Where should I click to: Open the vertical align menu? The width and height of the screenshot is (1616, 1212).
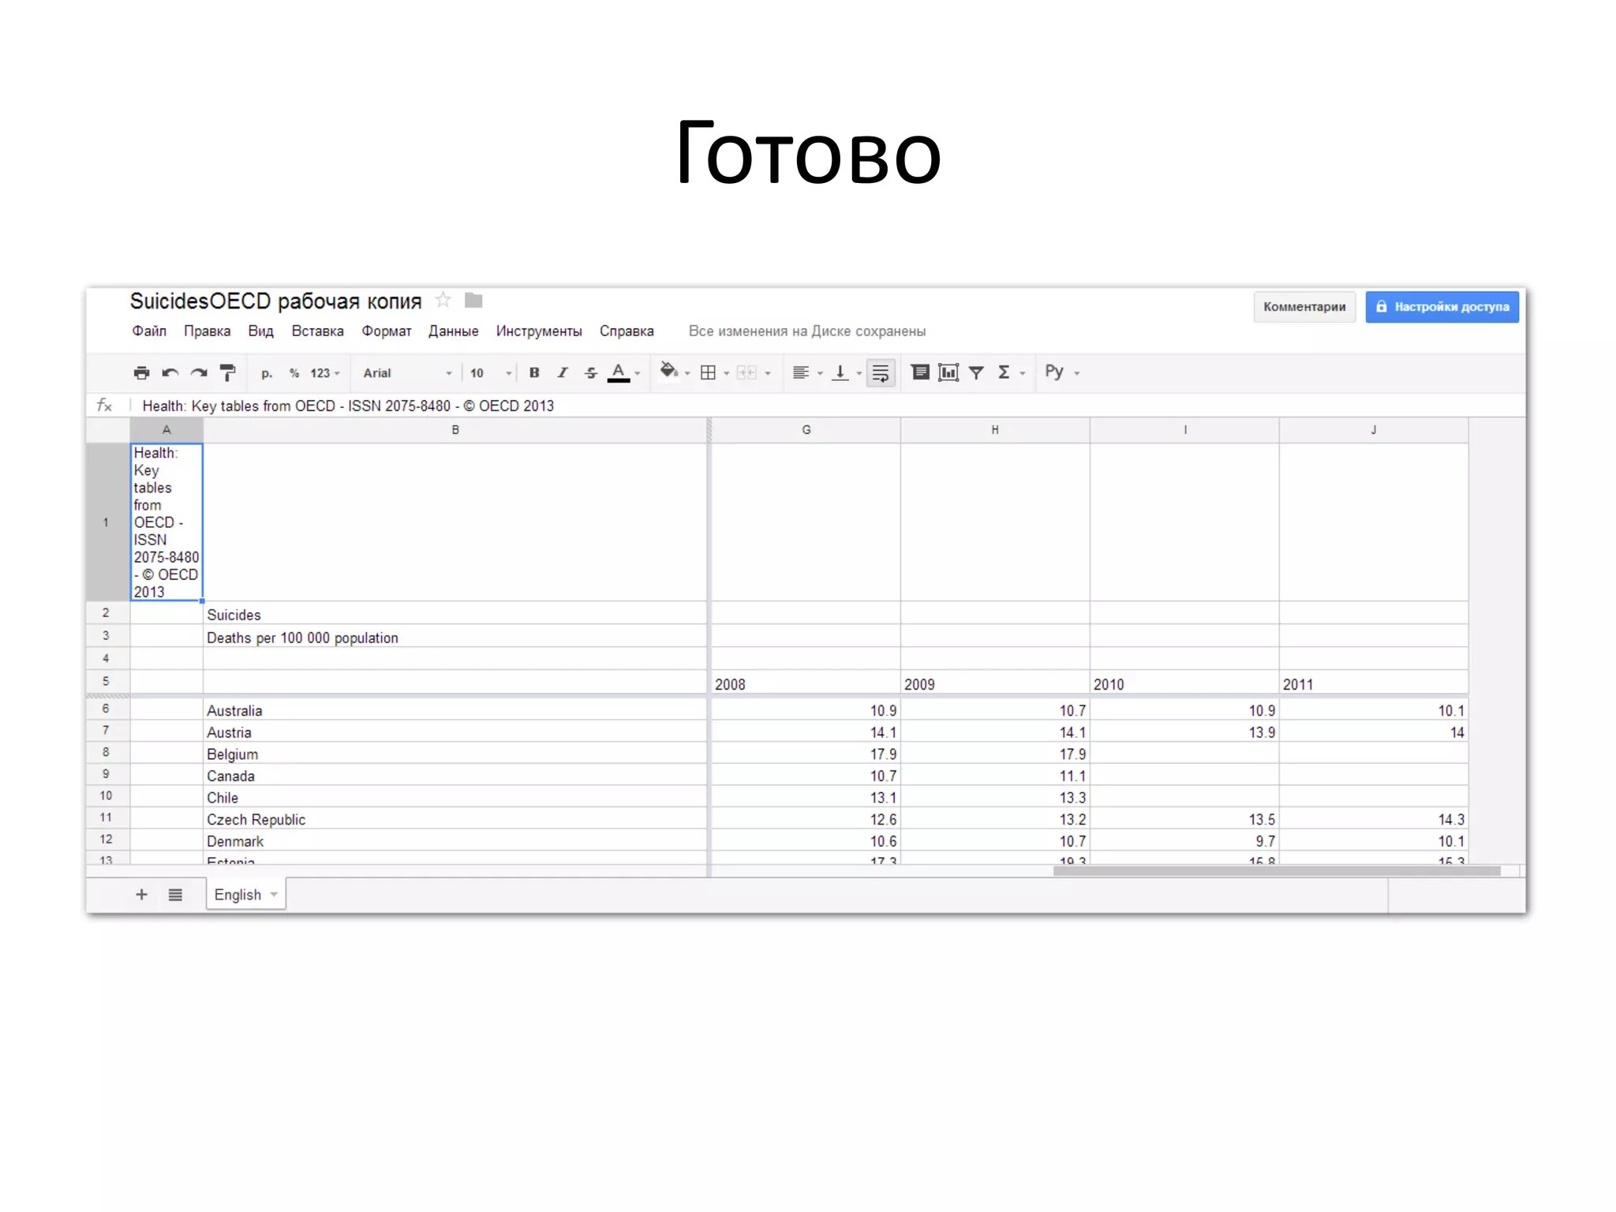[847, 373]
